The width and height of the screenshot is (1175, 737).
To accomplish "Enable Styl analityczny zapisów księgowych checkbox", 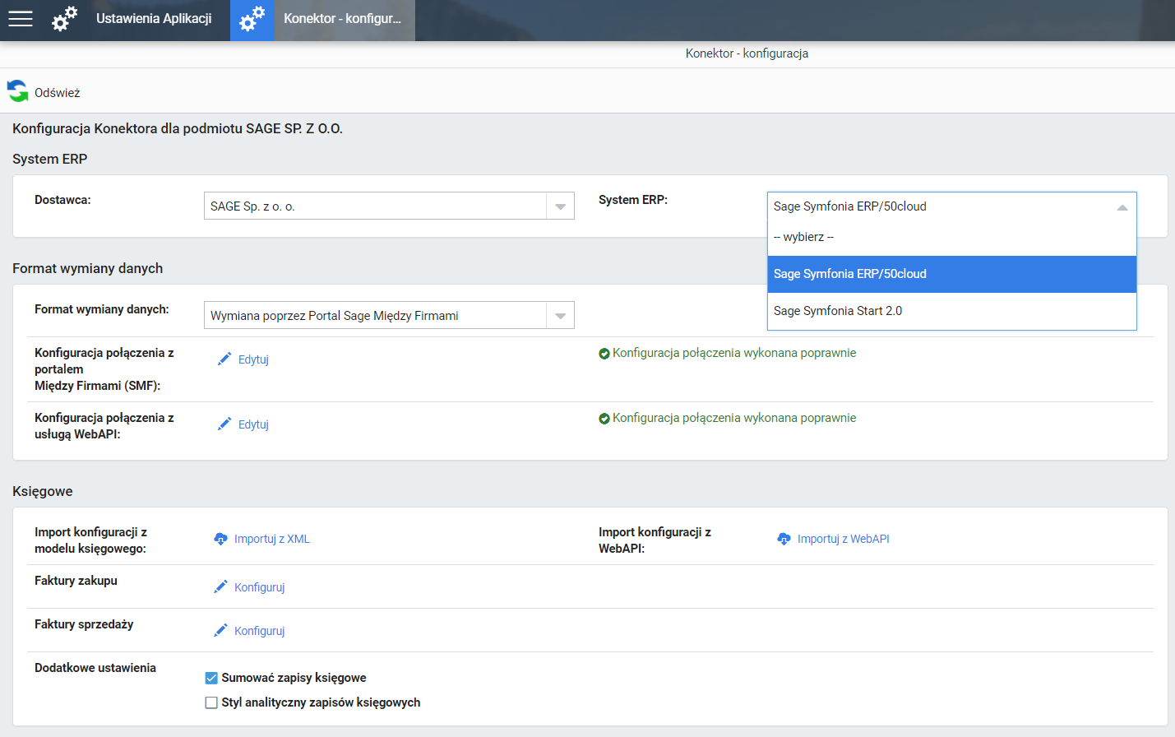I will click(x=211, y=702).
